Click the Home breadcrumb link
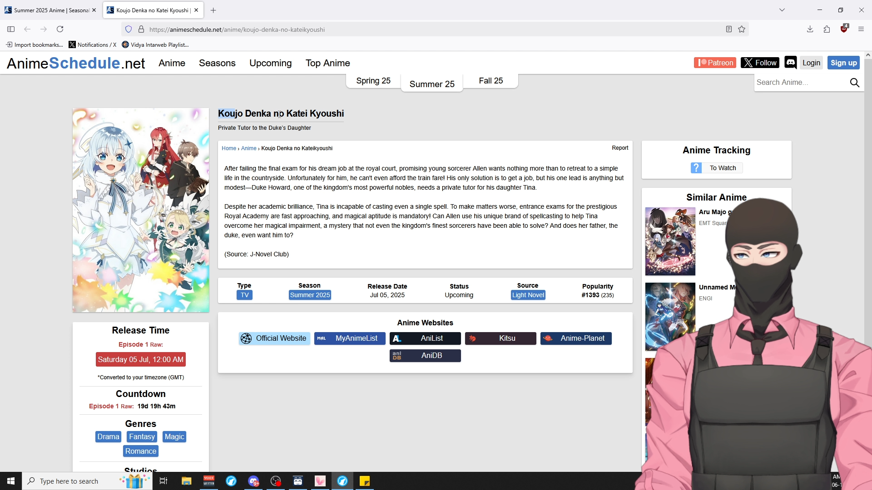Image resolution: width=872 pixels, height=490 pixels. coord(229,148)
